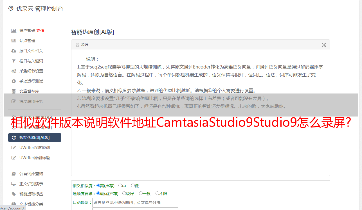362x210 pixels.
Task: Select 最优(推荐) for 通顺度要求
Action: pyautogui.click(x=98, y=193)
